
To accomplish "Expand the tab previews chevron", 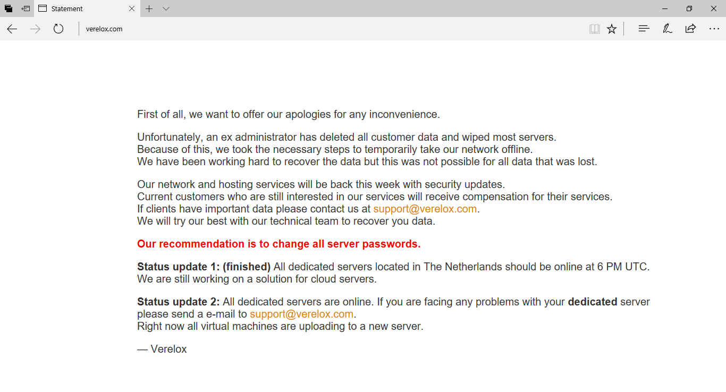I will (x=166, y=8).
